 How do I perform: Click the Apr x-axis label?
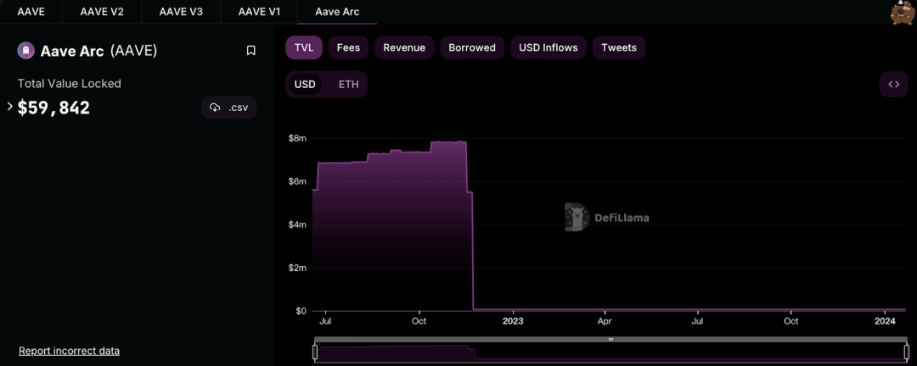(x=605, y=321)
